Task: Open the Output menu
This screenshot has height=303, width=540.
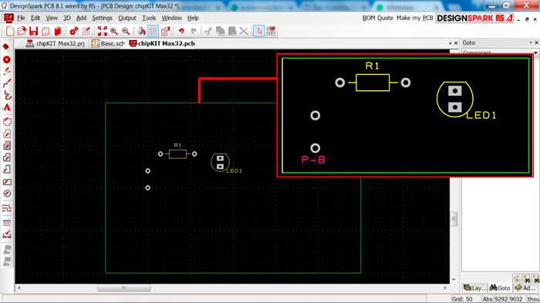Action: tap(127, 18)
